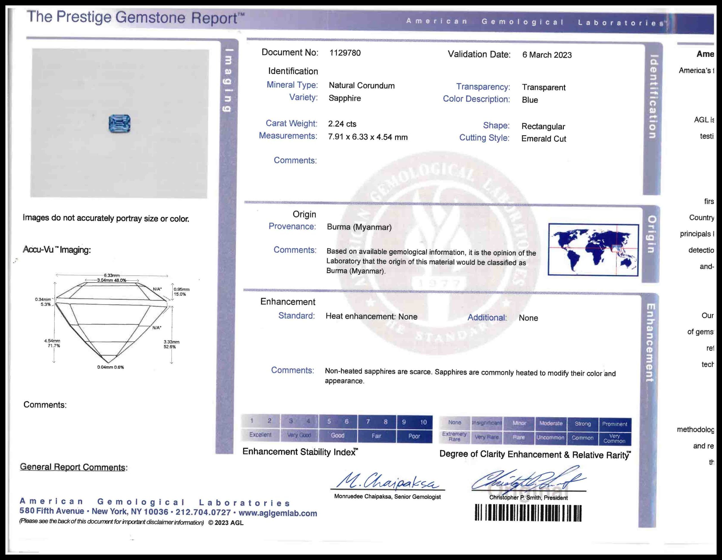This screenshot has height=560, width=722.
Task: Select girdle measurement 0.34mm 5.3% in diagram
Action: pyautogui.click(x=43, y=302)
